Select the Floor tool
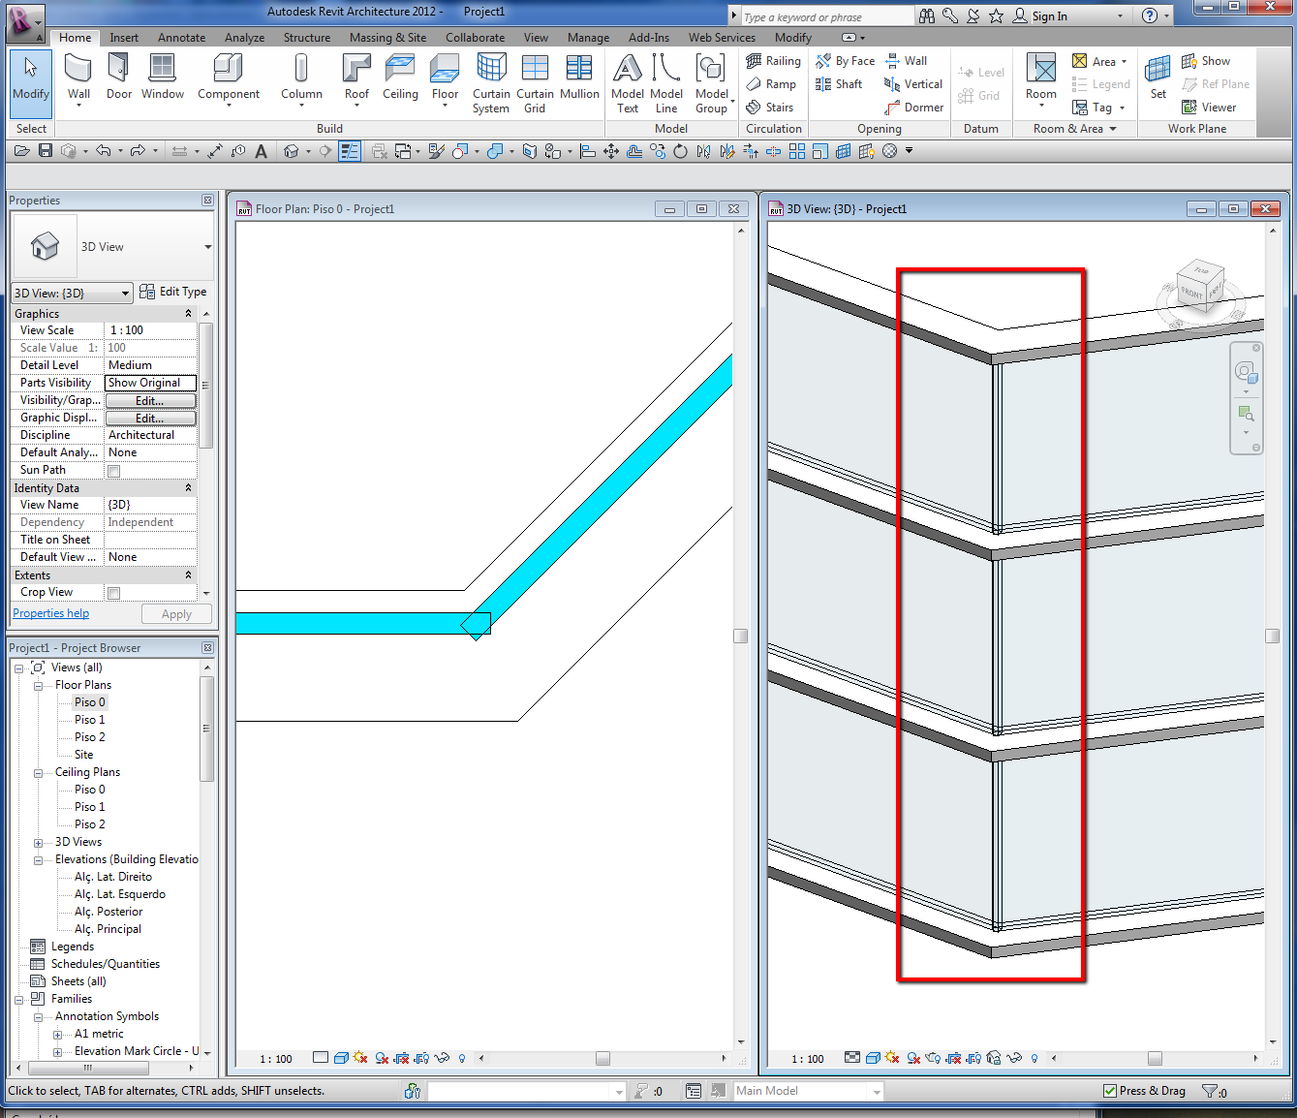 click(x=445, y=78)
